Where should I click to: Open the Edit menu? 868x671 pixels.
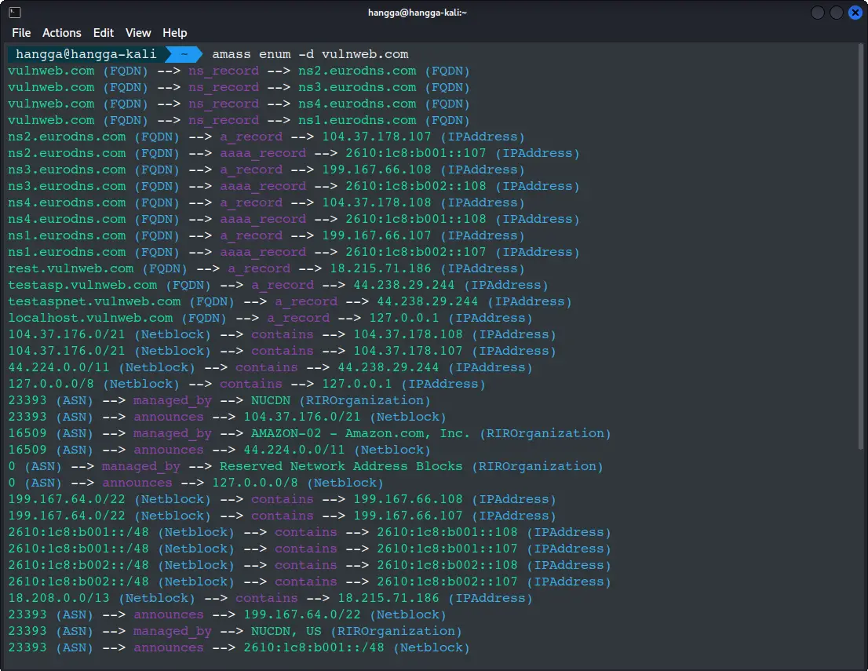104,33
